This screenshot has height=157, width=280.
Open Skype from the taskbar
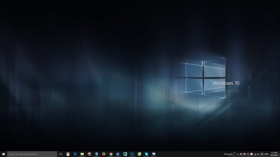(x=146, y=154)
